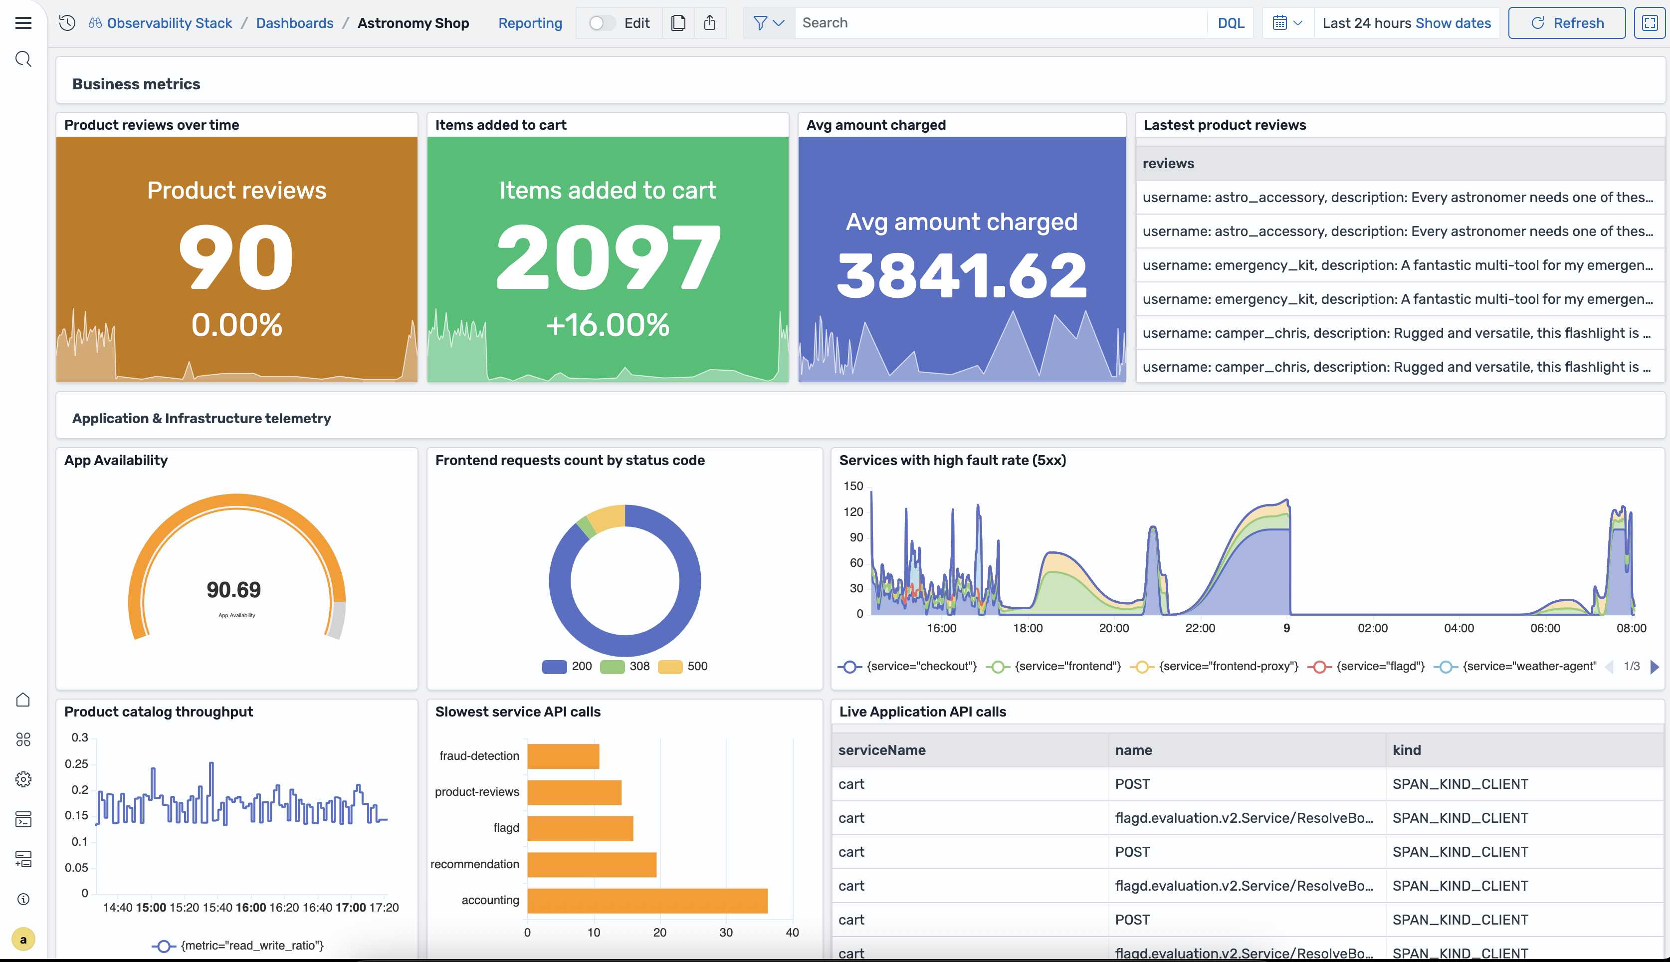Click the Refresh button

tap(1567, 23)
